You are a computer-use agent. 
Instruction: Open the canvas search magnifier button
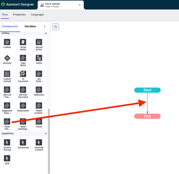click(x=56, y=27)
